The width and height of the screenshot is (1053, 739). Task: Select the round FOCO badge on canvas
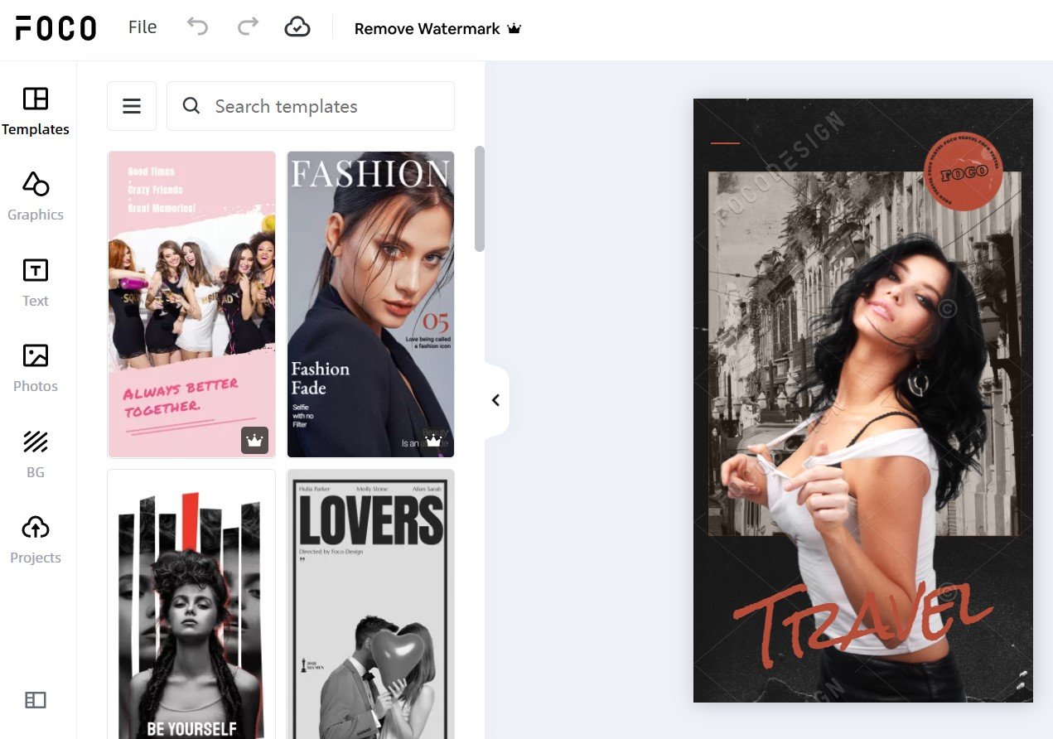963,171
